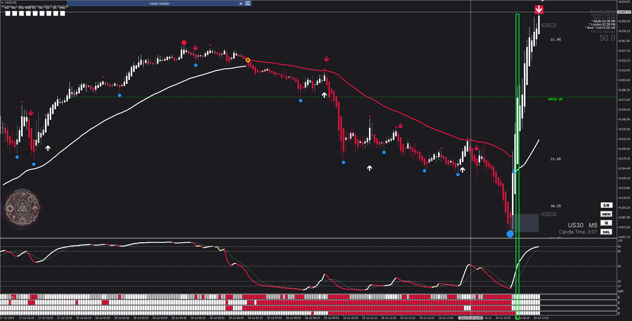Expand the US30,M5 chart dropdown triangle

coord(2,2)
